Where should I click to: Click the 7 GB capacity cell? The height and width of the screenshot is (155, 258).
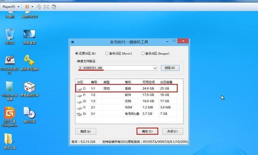pos(164,114)
